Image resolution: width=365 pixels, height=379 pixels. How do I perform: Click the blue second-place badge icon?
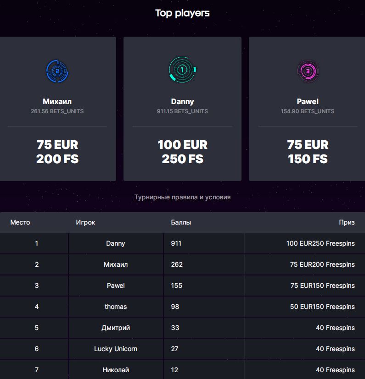tap(57, 71)
